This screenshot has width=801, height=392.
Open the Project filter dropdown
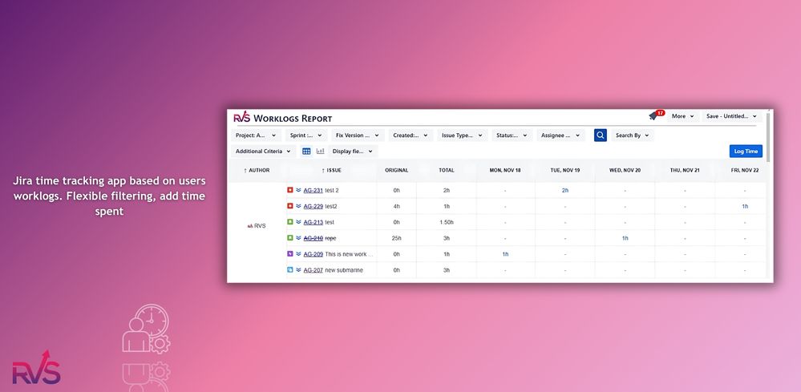(256, 135)
